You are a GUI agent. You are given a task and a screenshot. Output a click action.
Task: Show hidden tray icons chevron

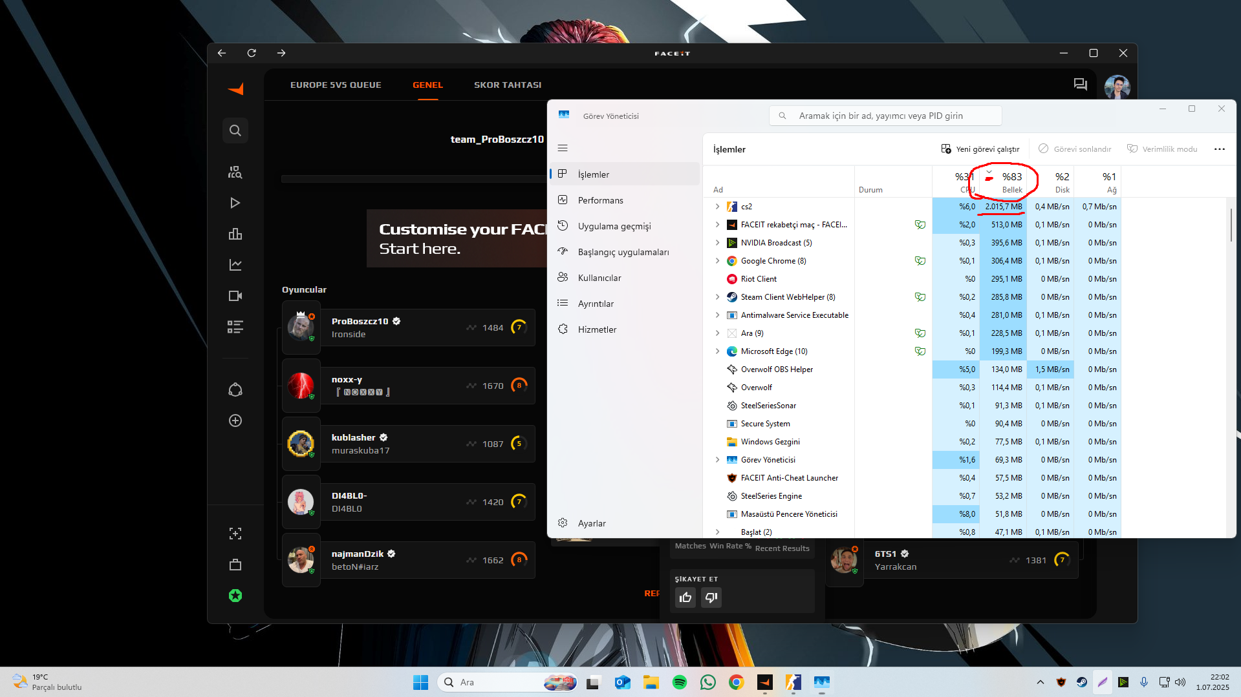1040,682
